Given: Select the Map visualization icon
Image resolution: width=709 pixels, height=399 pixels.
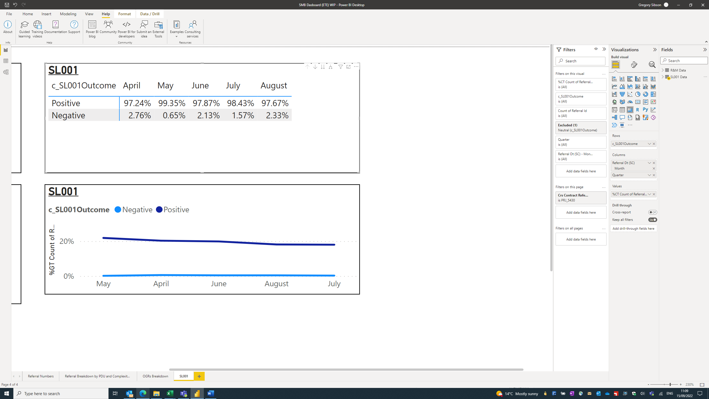Looking at the screenshot, I should (614, 102).
